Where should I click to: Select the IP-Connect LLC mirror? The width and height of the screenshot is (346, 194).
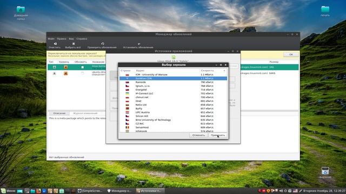pyautogui.click(x=173, y=93)
